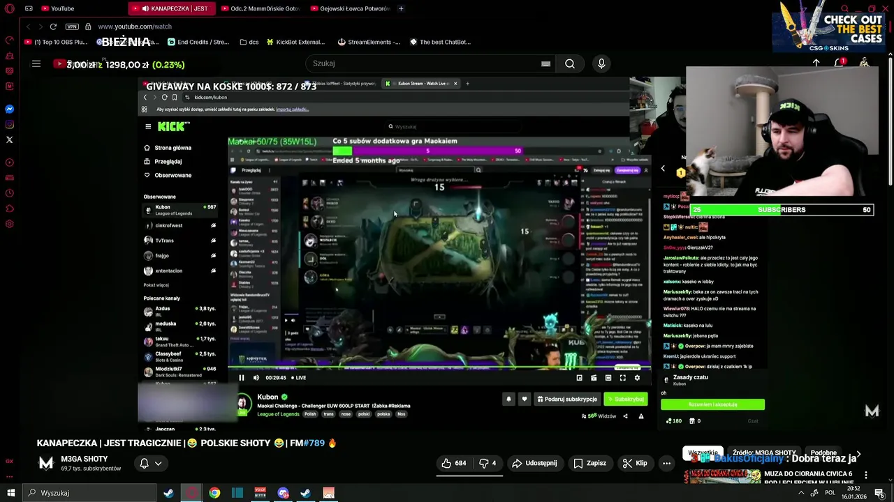Open Kick player settings gear
Screen dimensions: 894x502
pyautogui.click(x=637, y=378)
